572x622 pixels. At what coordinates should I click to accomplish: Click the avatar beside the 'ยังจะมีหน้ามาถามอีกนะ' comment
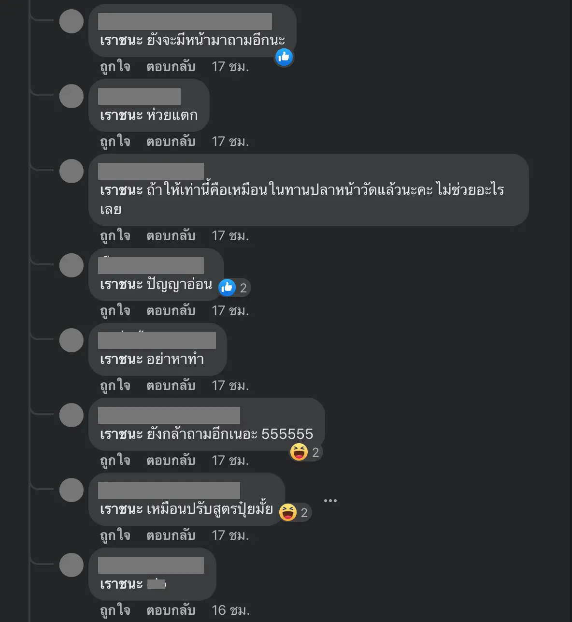(x=71, y=21)
